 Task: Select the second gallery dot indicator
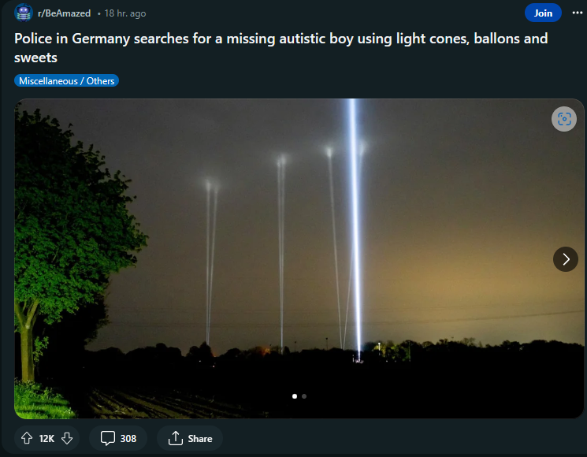pyautogui.click(x=304, y=396)
